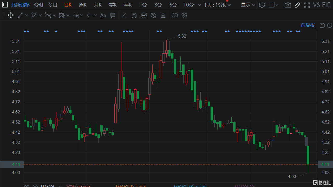This screenshot has height=187, width=333.
Task: Expand MAVOL indicator dropdown chevron
Action: [x=61, y=186]
